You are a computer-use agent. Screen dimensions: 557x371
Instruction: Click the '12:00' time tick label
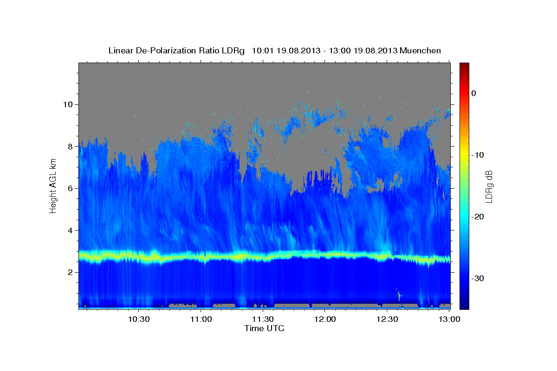[x=325, y=320]
